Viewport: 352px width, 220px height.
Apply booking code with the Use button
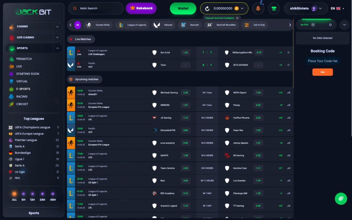[x=322, y=72]
